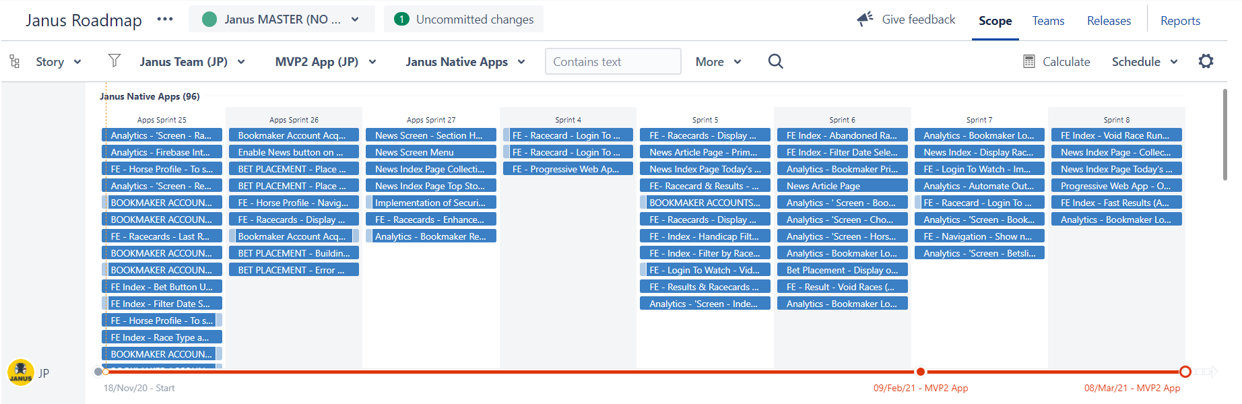Image resolution: width=1242 pixels, height=404 pixels.
Task: Open the FE - Navigation - Show n... card
Action: click(x=979, y=236)
